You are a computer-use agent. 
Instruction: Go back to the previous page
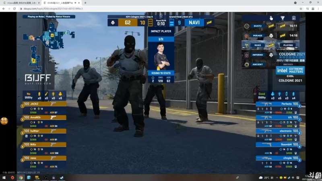click(x=4, y=8)
